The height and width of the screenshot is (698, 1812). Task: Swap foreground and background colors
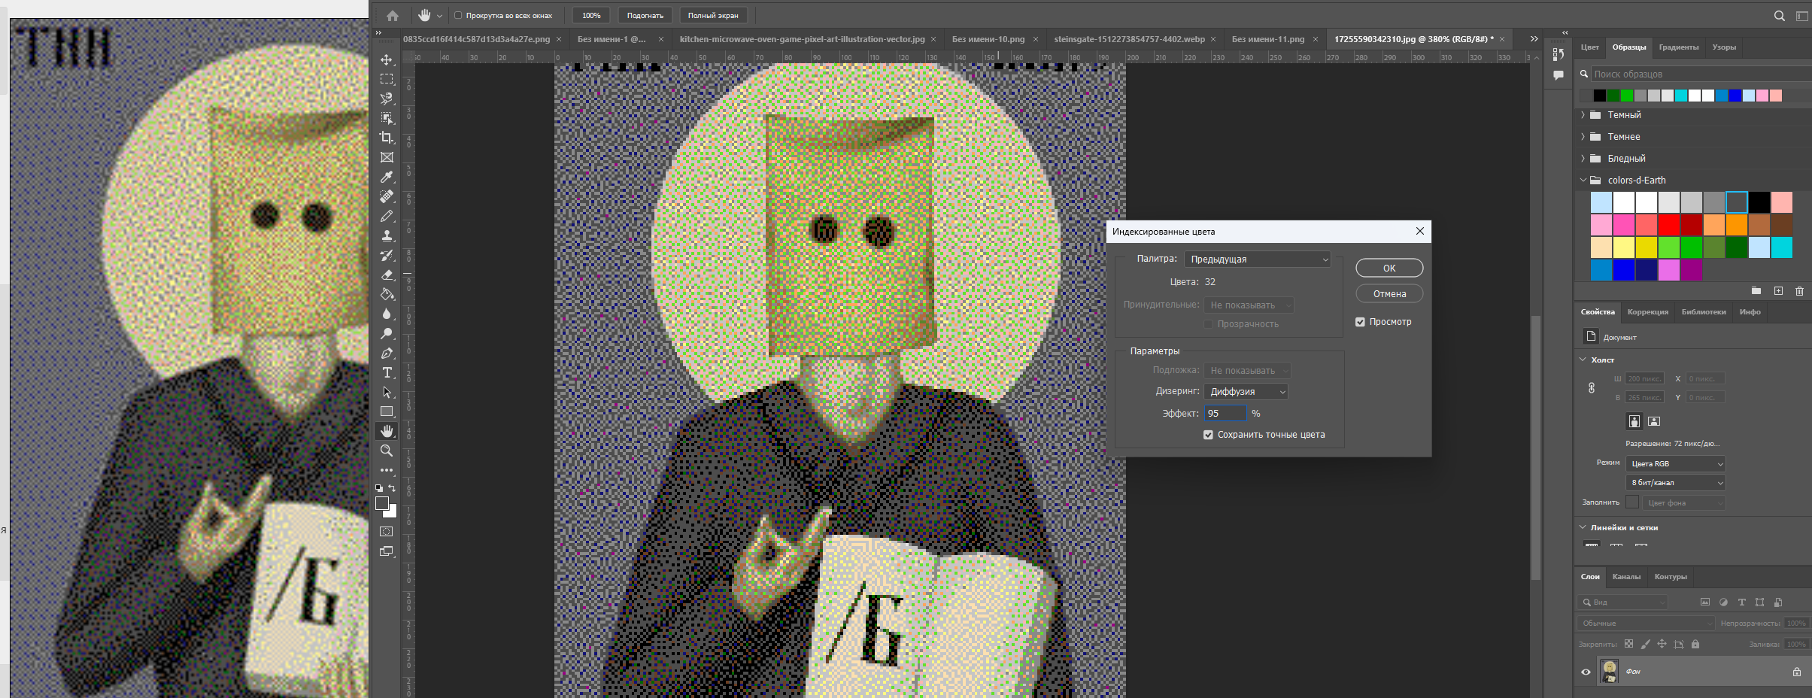tap(392, 488)
